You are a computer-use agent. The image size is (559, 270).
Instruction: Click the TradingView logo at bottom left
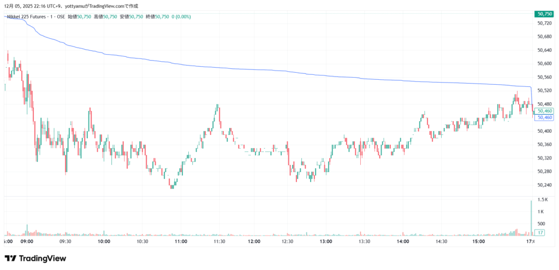click(35, 258)
